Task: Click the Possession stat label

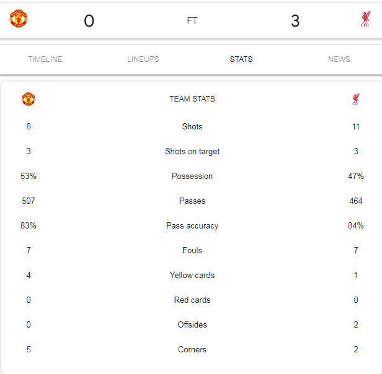Action: coord(192,176)
